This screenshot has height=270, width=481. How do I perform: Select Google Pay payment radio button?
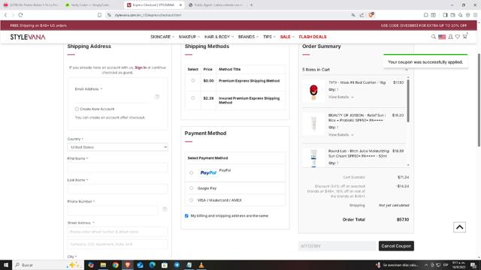[192, 188]
